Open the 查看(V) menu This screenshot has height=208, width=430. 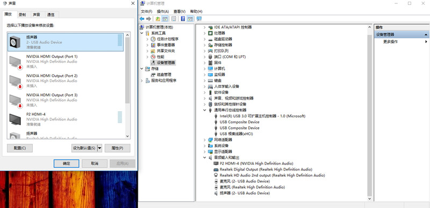click(x=180, y=11)
